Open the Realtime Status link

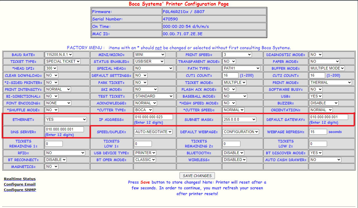[20, 179]
